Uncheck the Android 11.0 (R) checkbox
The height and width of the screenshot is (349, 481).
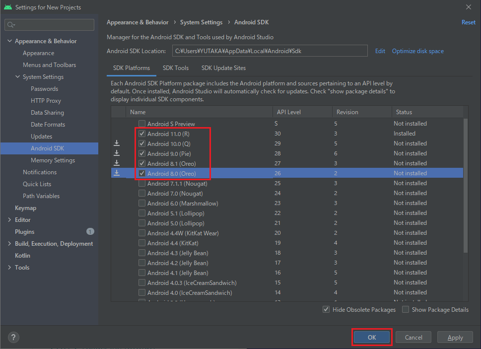(x=142, y=134)
